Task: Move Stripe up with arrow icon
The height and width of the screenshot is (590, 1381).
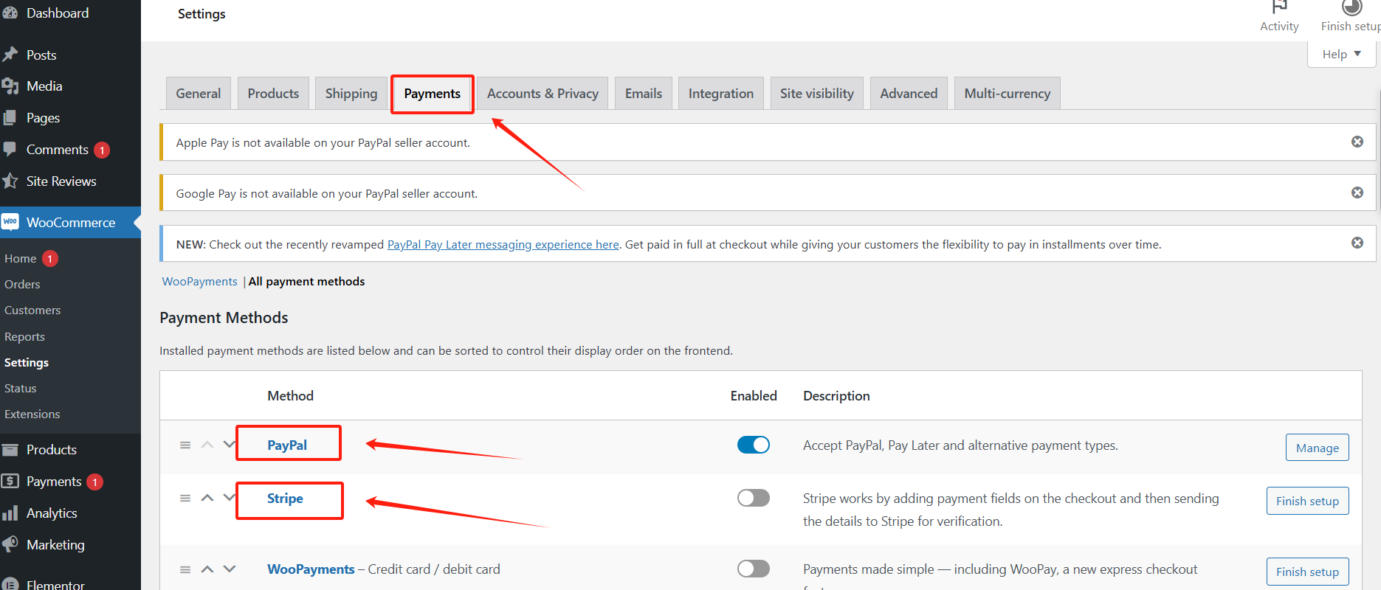Action: click(x=207, y=498)
